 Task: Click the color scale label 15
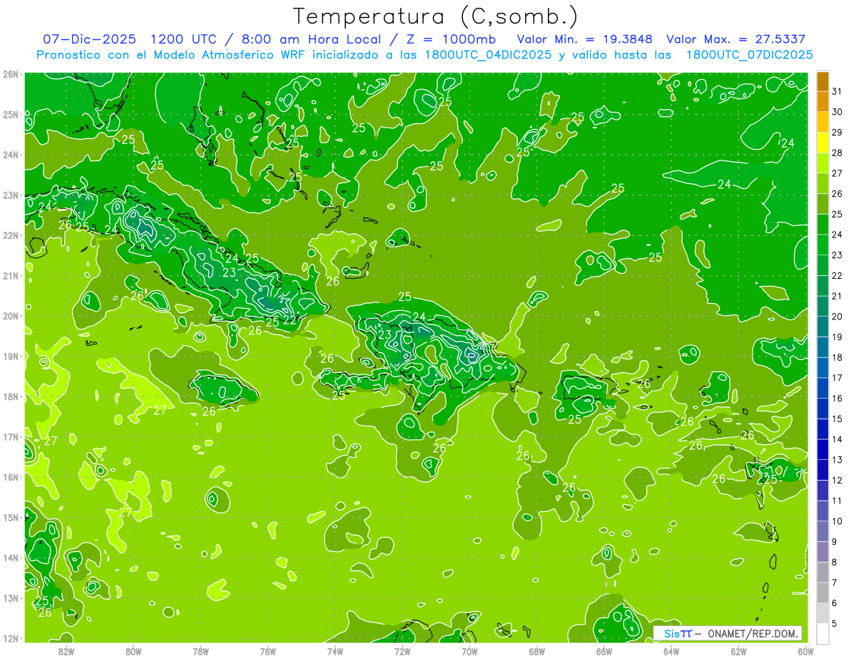pos(837,419)
